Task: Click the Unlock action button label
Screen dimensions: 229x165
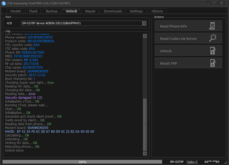Action: click(x=166, y=51)
